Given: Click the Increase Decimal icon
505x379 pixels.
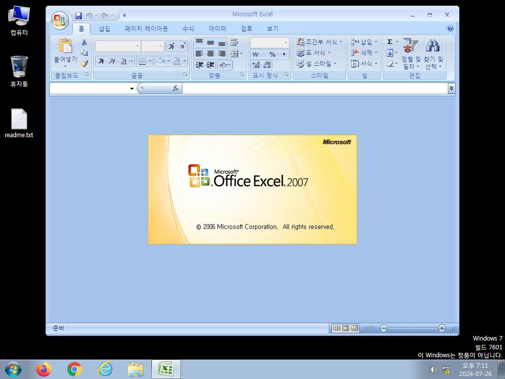Looking at the screenshot, I should click(x=256, y=65).
